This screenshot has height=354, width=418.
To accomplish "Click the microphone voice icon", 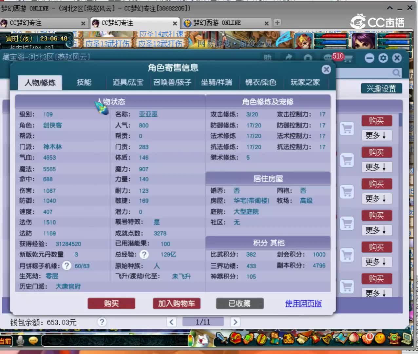I will tap(20, 341).
